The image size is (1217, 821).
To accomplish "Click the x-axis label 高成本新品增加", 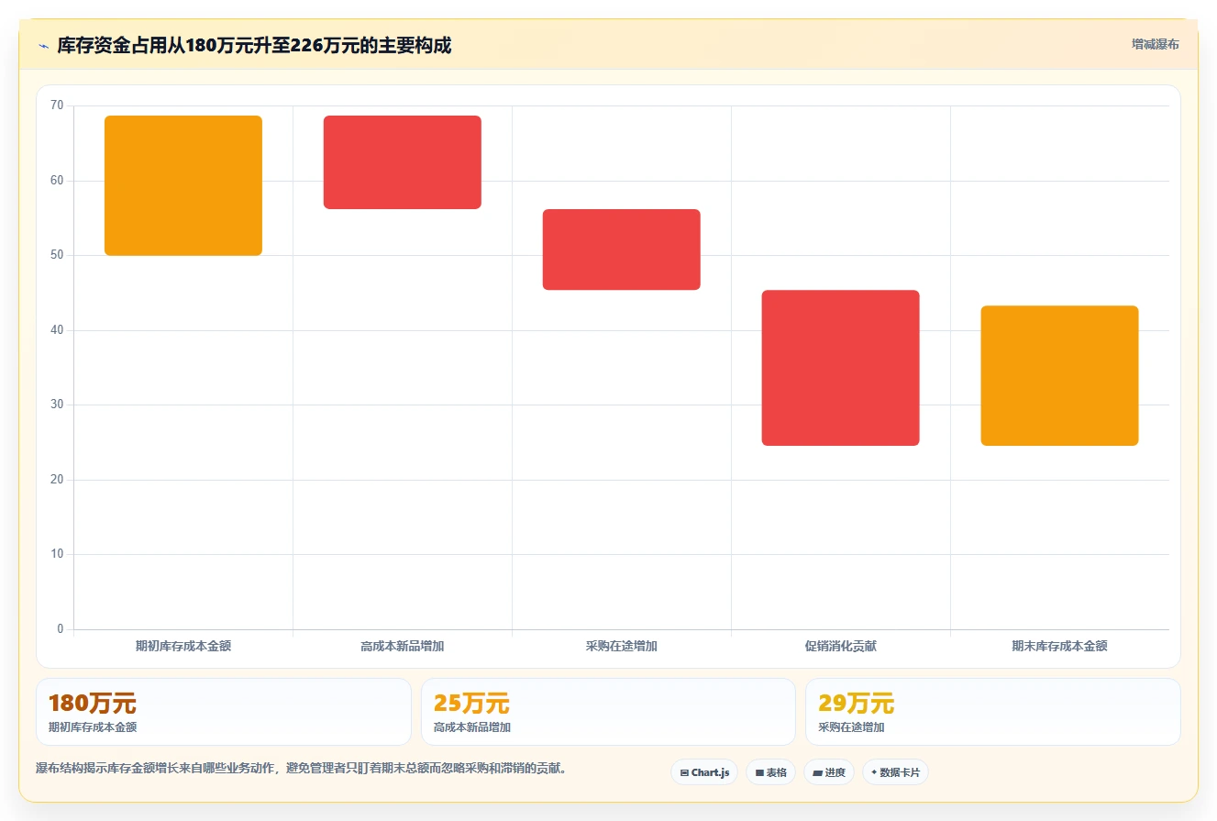I will (x=403, y=646).
